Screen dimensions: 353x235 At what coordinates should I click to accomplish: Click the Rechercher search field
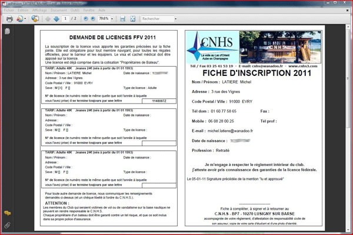pyautogui.click(x=158, y=19)
